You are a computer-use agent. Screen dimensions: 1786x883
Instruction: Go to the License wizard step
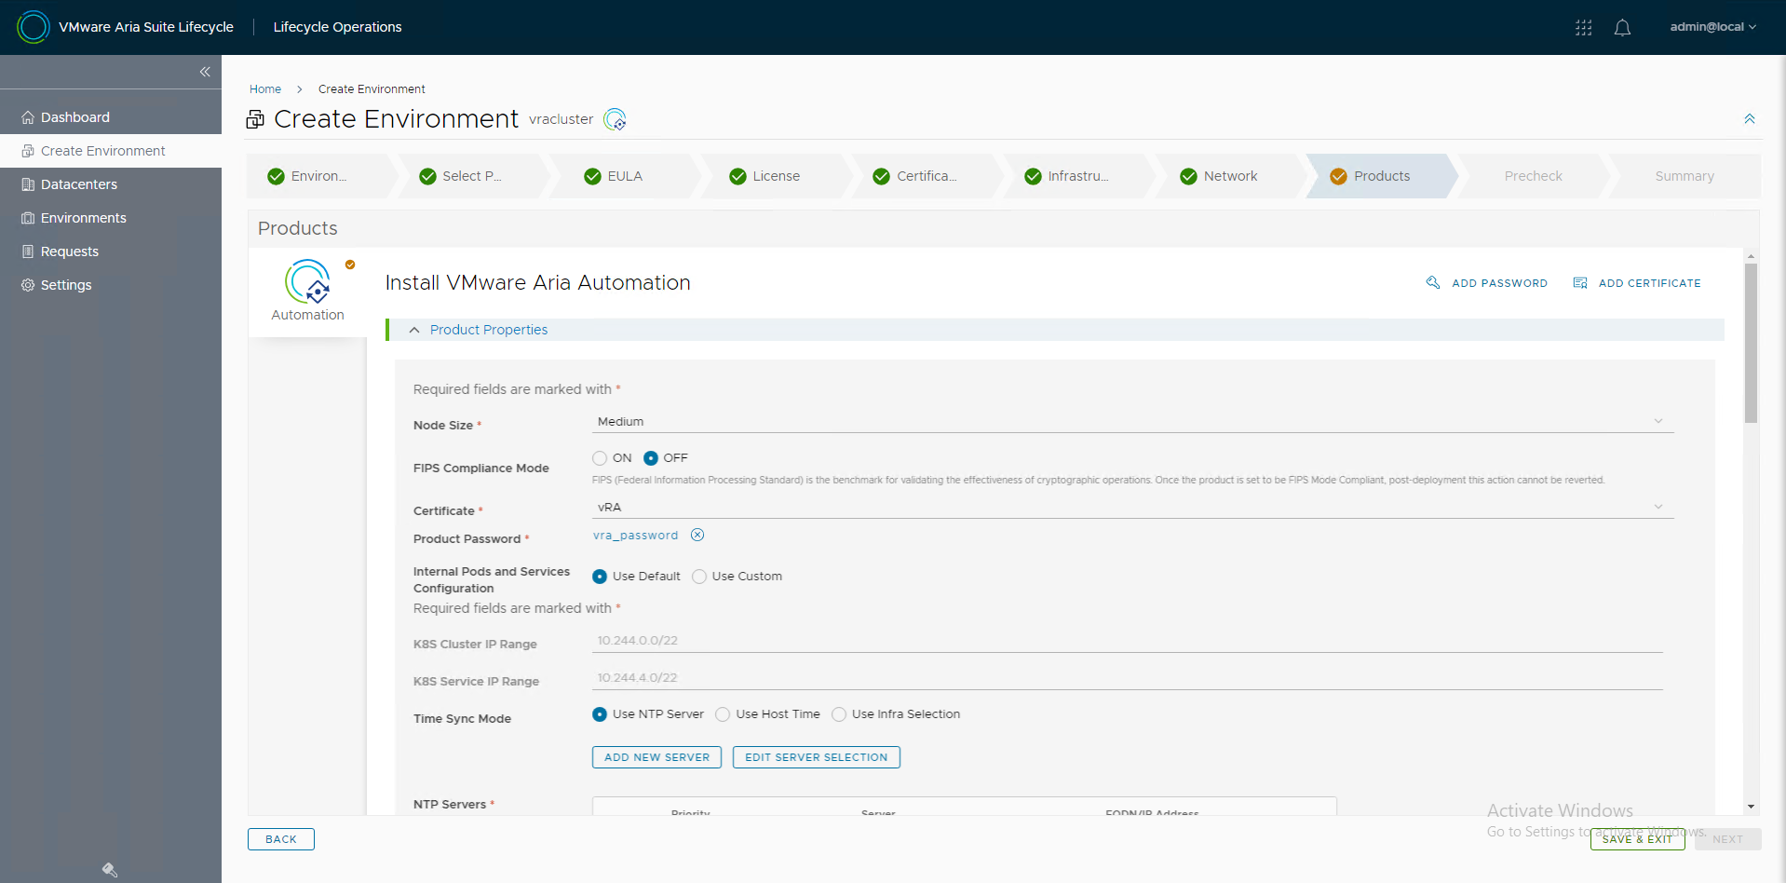pyautogui.click(x=776, y=176)
